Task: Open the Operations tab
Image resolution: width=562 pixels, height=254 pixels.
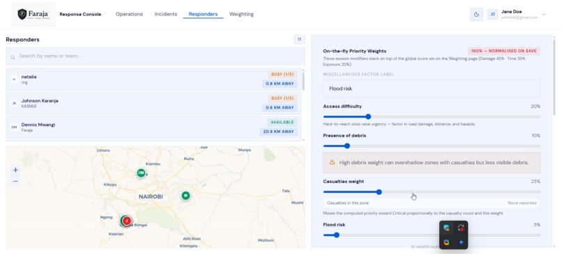Action: [x=129, y=15]
